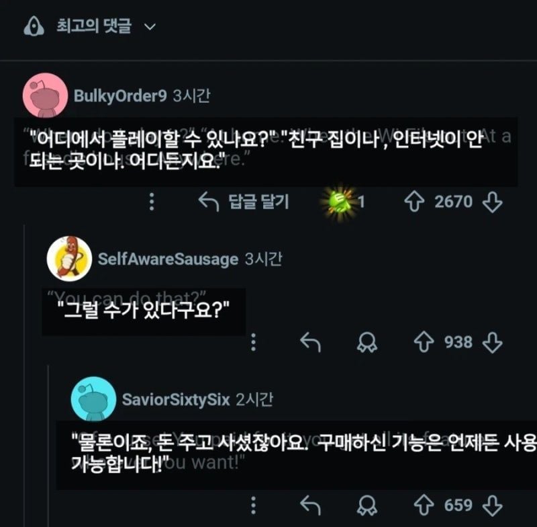Open the SaviorSixtySix username link
Screen dimensions: 537x527
pyautogui.click(x=176, y=399)
